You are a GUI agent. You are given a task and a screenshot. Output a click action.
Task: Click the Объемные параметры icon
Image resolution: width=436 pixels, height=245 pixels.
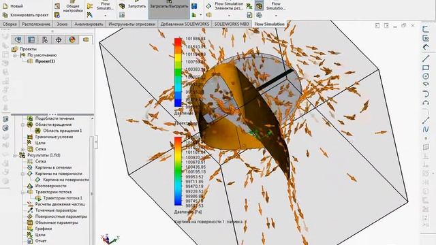pyautogui.click(x=30, y=223)
